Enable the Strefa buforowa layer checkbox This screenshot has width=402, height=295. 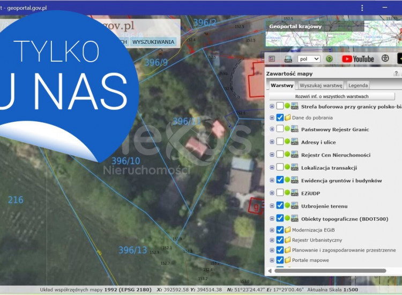tap(280, 106)
